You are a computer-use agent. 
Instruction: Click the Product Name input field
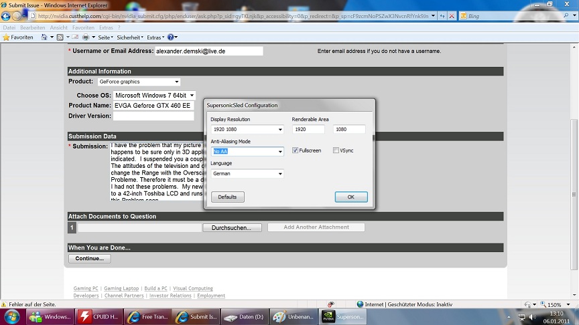point(153,106)
